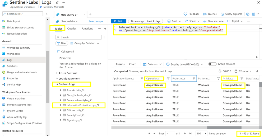This screenshot has width=264, height=137.
Task: Filter the Activity_s column
Action: point(242,79)
